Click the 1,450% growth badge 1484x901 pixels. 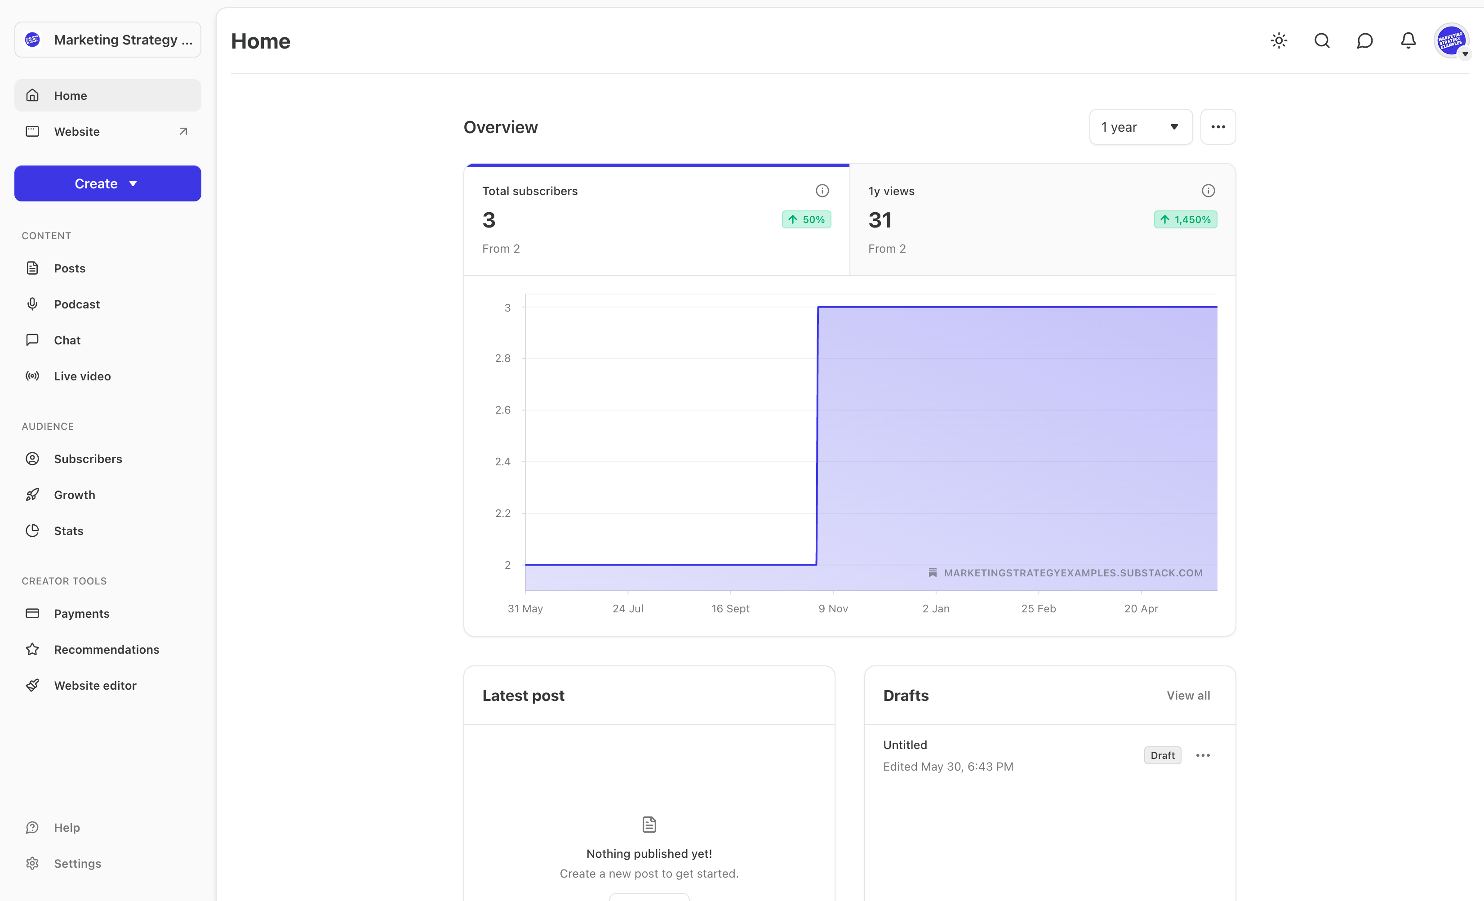pos(1185,219)
